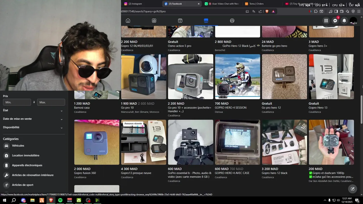Open GoPro essential b listing photo

pyautogui.click(x=191, y=142)
